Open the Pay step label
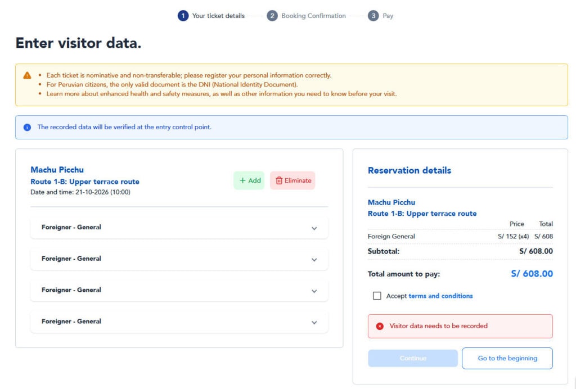Screen dimensions: 576x389 click(388, 16)
